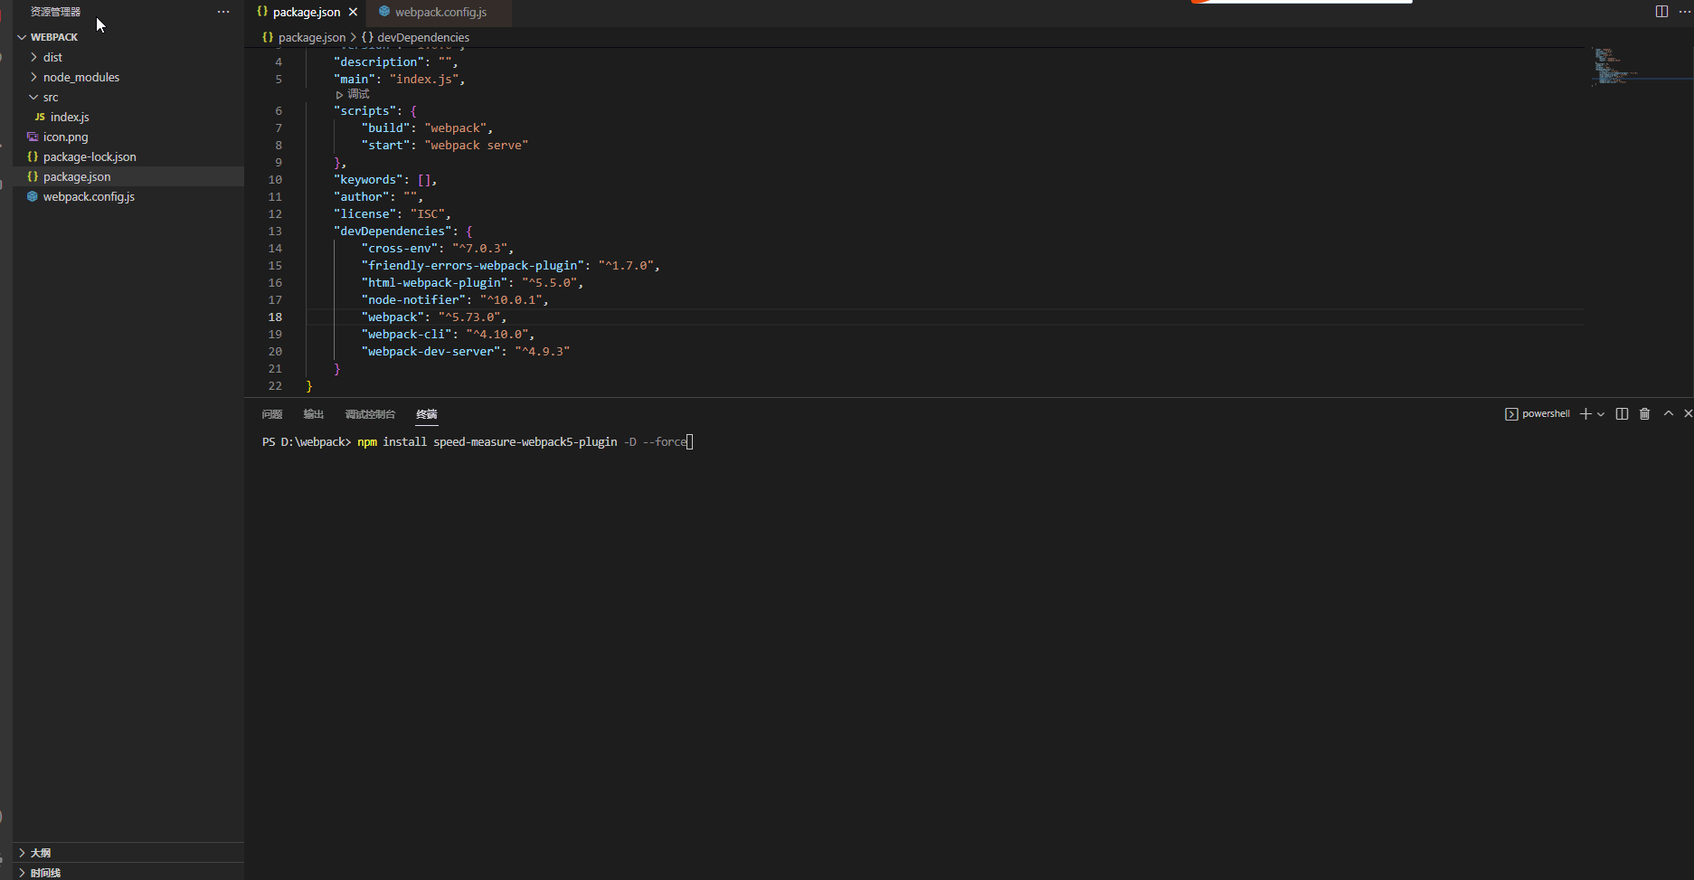Expand the 时间线 section
The width and height of the screenshot is (1694, 880).
click(43, 873)
